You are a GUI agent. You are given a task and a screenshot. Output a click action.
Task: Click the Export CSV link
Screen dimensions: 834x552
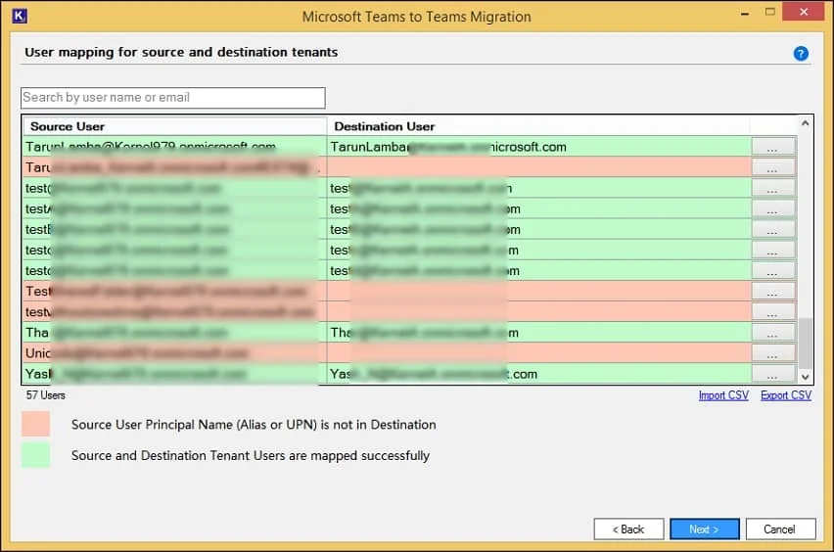pos(786,395)
